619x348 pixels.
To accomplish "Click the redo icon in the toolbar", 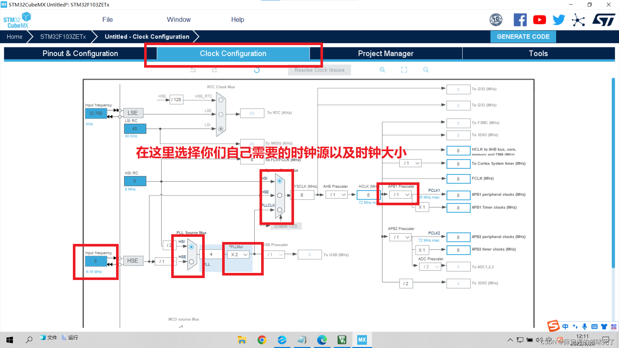I will tap(214, 70).
